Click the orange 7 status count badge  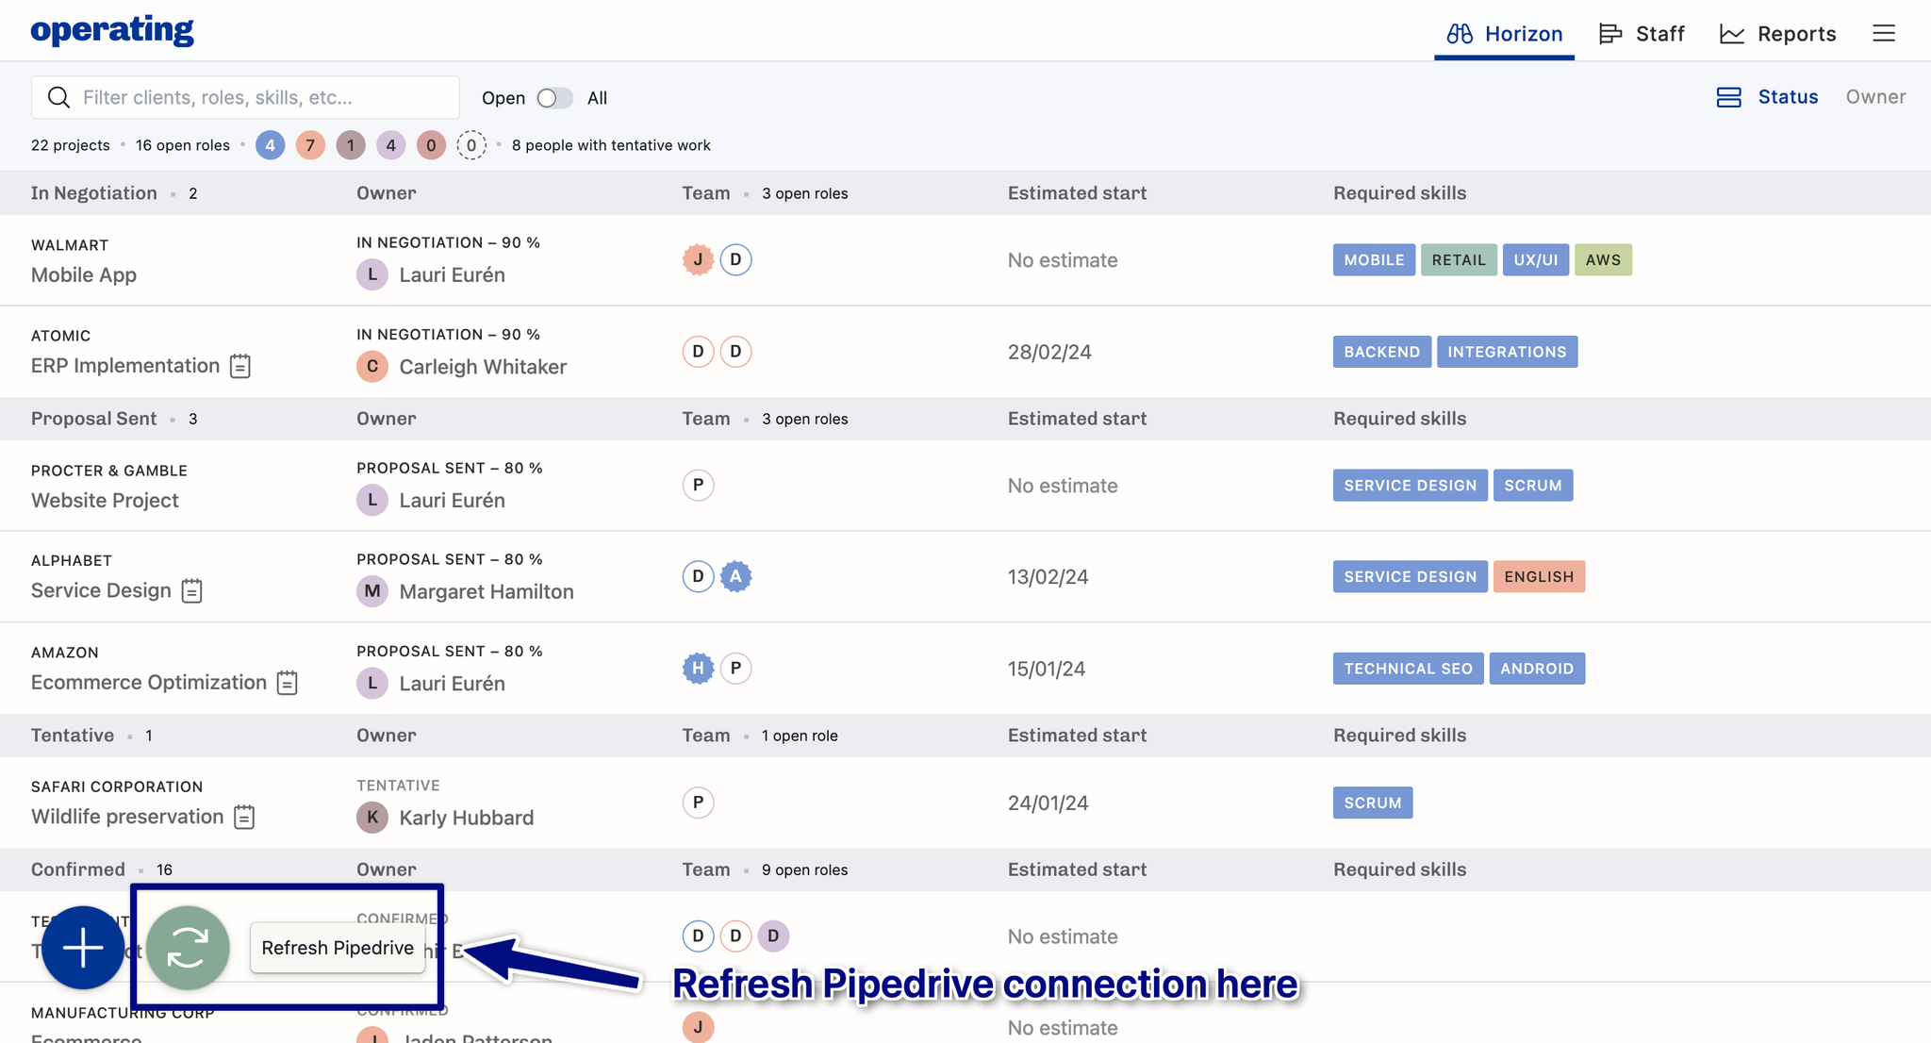coord(310,145)
